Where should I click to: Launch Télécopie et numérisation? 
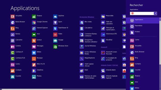click(x=103, y=29)
